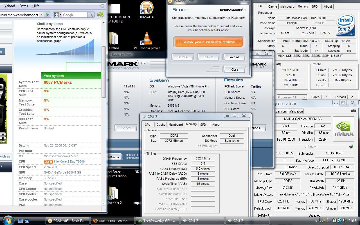The width and height of the screenshot is (360, 225).
Task: Click the FSB:DRAM 3:5 value
Action: [203, 164]
